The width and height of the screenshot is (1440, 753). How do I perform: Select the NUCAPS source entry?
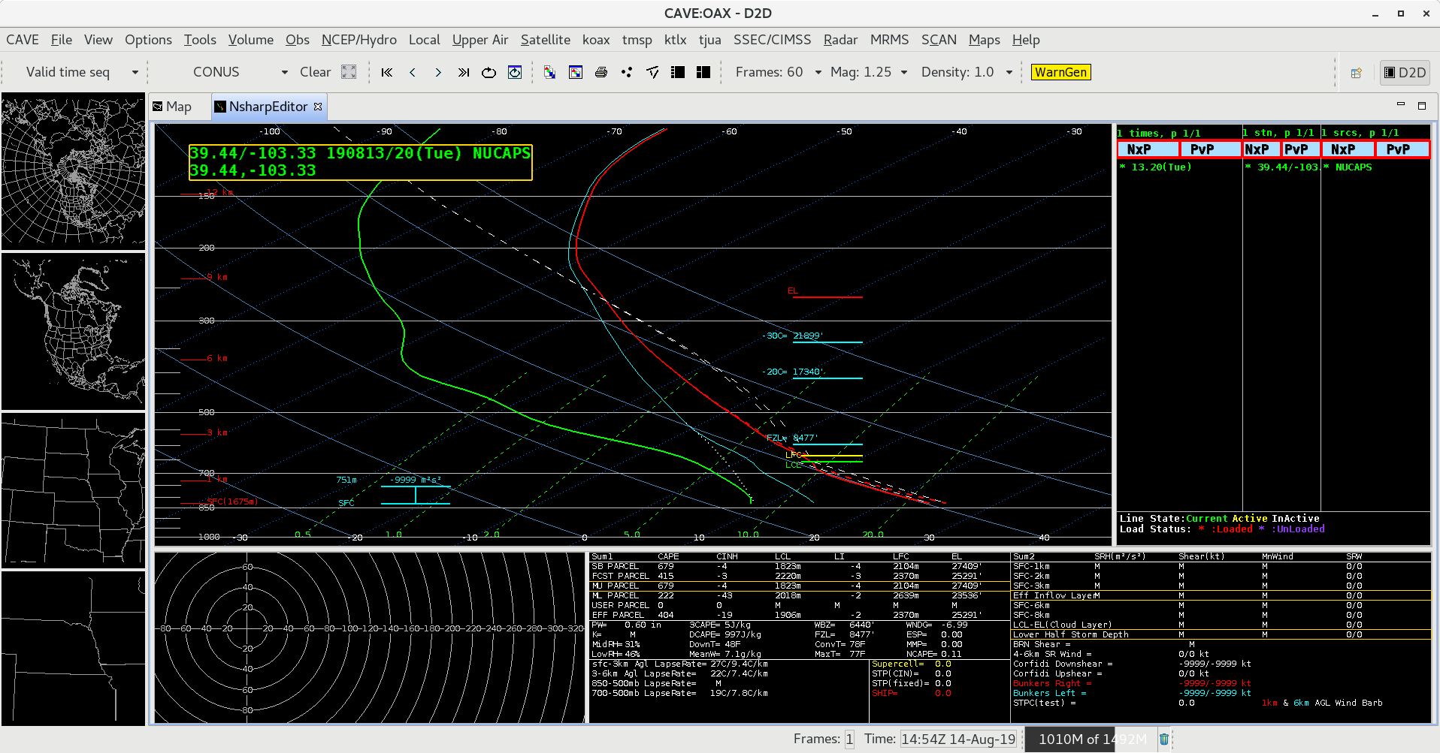point(1348,167)
